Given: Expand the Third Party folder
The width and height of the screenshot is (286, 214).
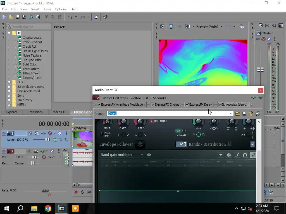Looking at the screenshot, I should [9, 100].
